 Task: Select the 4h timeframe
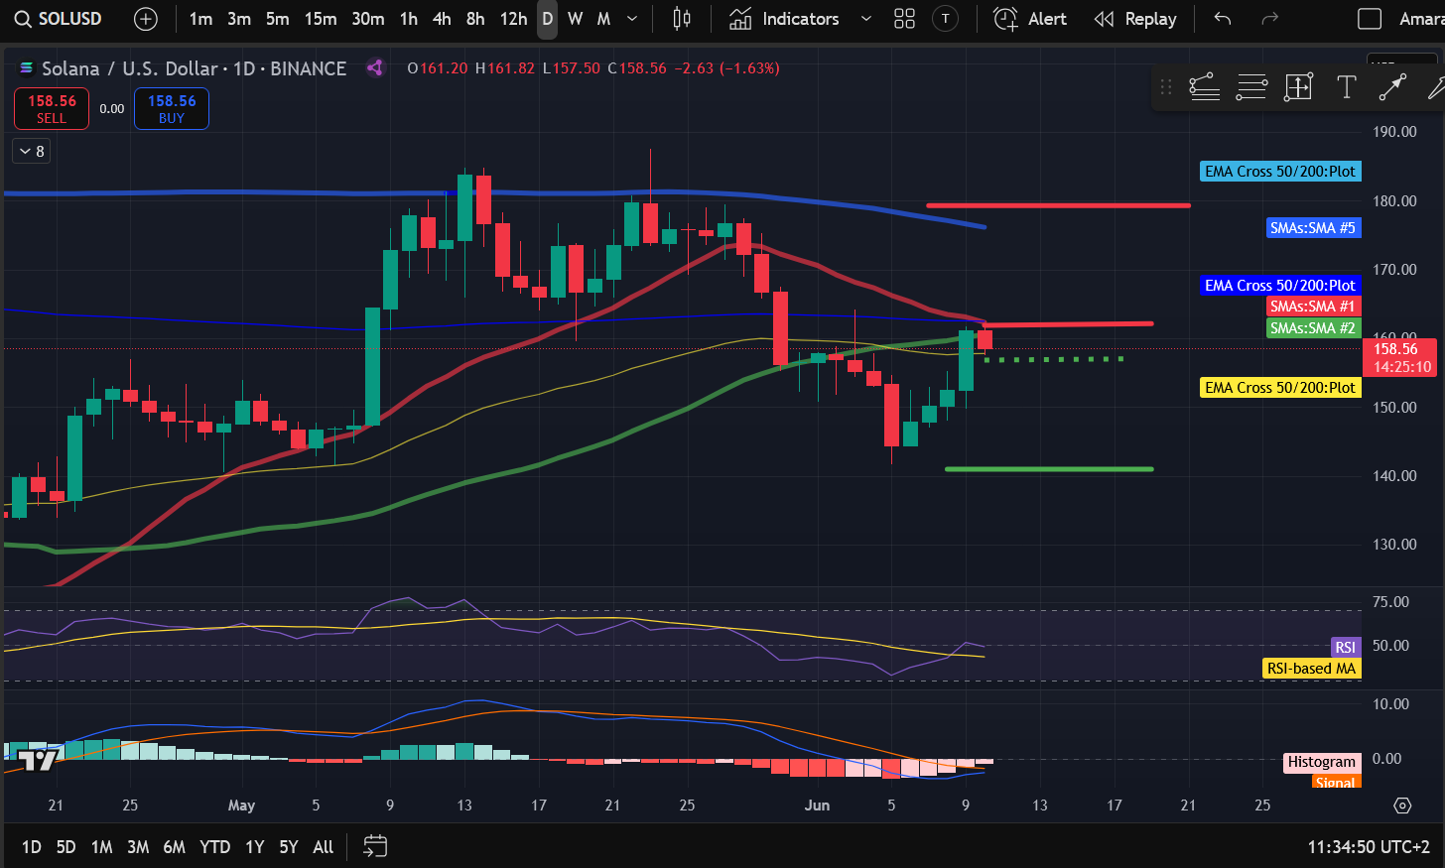click(x=442, y=19)
